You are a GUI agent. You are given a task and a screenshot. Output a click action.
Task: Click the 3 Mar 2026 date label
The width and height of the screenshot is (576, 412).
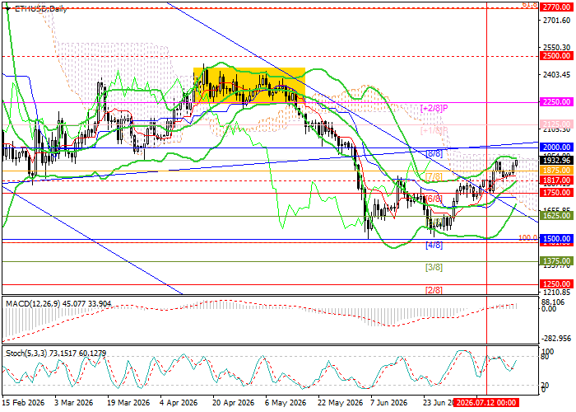(x=73, y=402)
